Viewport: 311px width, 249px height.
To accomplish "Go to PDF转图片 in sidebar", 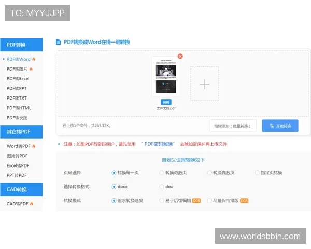I will coord(17,69).
